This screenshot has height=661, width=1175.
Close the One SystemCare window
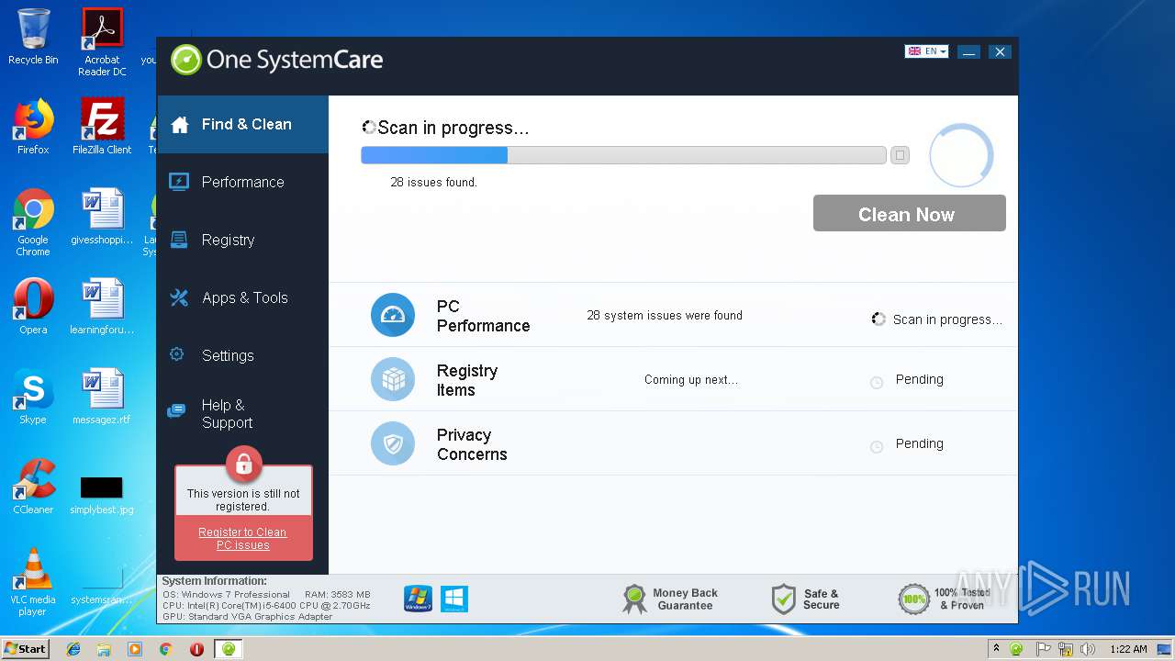tap(1001, 52)
